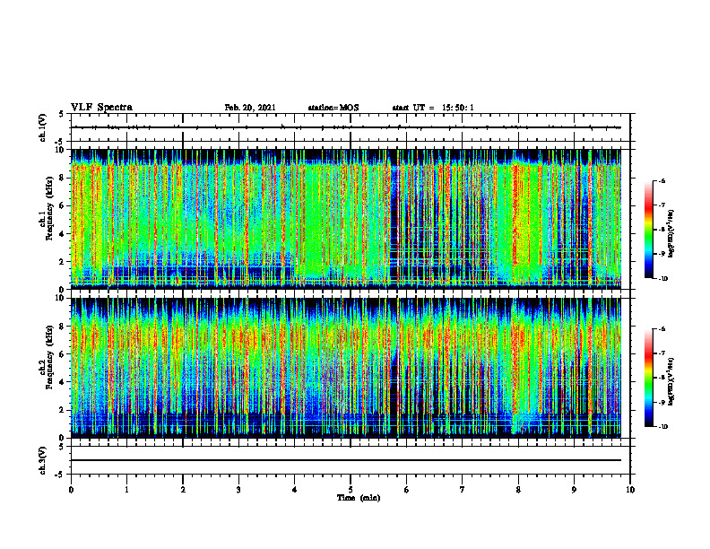This screenshot has width=710, height=549.
Task: Click the ch.1 spectrogram color scale bar
Action: pyautogui.click(x=648, y=230)
